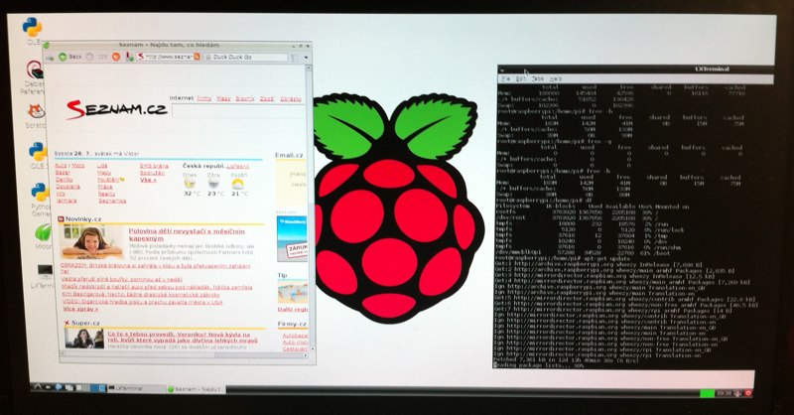
Task: Open the Auto link in services list
Action: 61,166
